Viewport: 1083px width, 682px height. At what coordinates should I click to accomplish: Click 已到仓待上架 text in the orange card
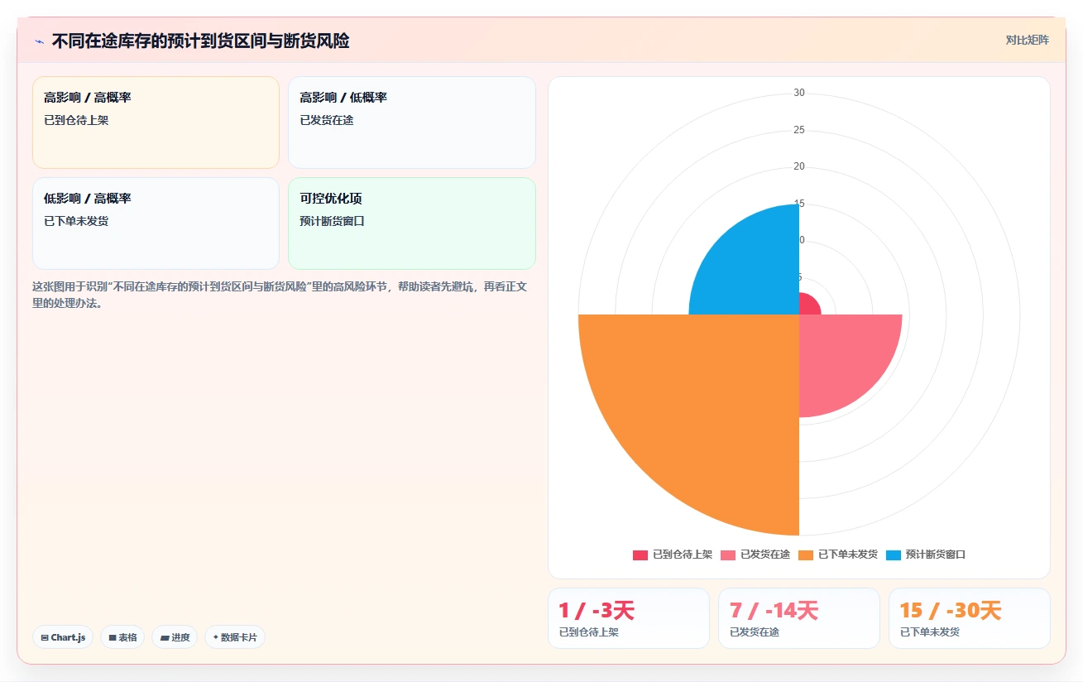tap(76, 120)
